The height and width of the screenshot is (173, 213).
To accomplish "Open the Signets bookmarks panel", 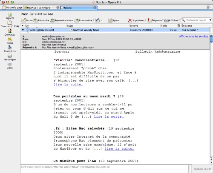I will coord(10,16).
